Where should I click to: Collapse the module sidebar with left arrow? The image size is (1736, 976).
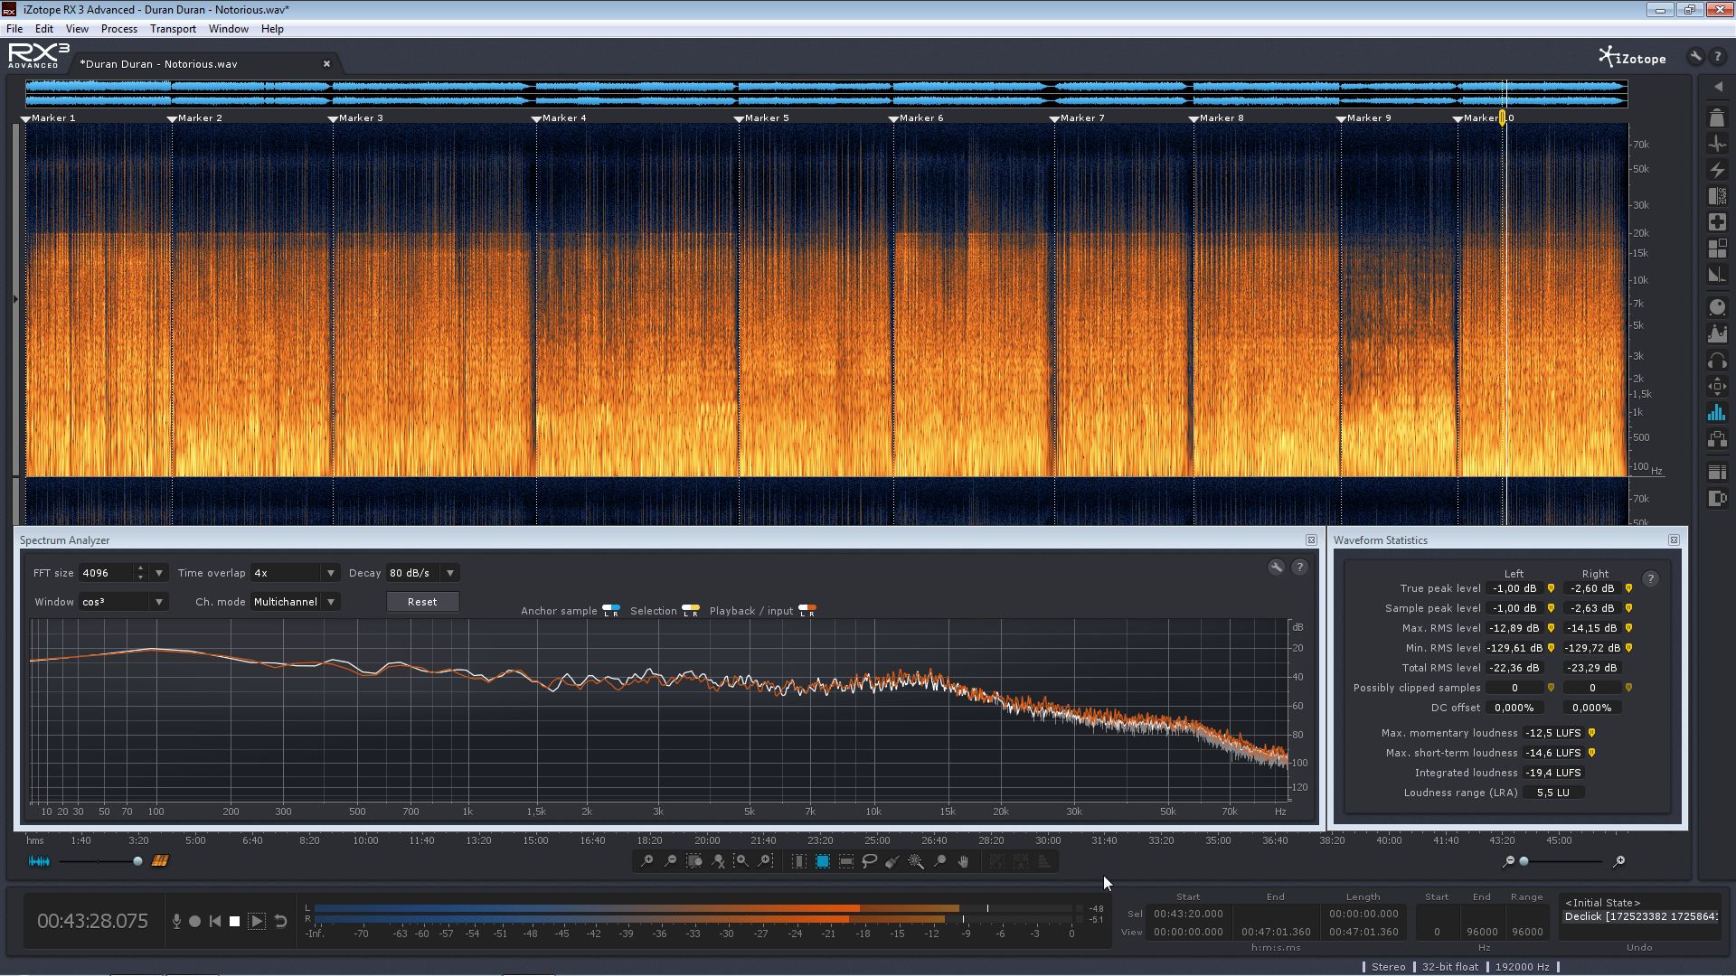pos(1718,87)
